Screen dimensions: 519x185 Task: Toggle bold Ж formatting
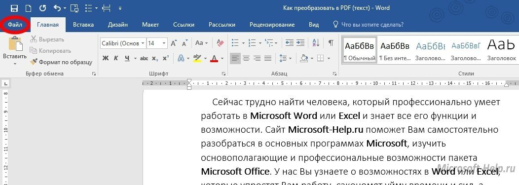106,58
